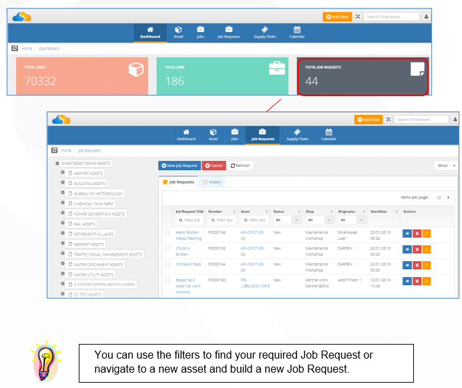Open Job Requests tab in upper navbar
The image size is (462, 388).
(x=228, y=33)
